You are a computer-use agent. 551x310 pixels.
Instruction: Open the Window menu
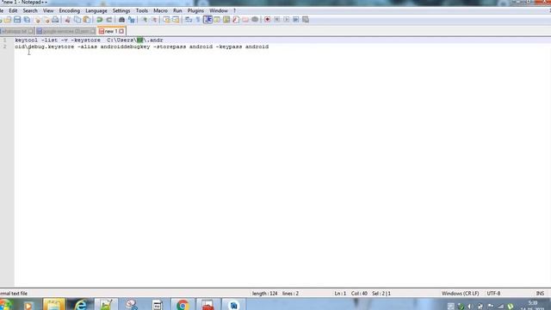[219, 11]
